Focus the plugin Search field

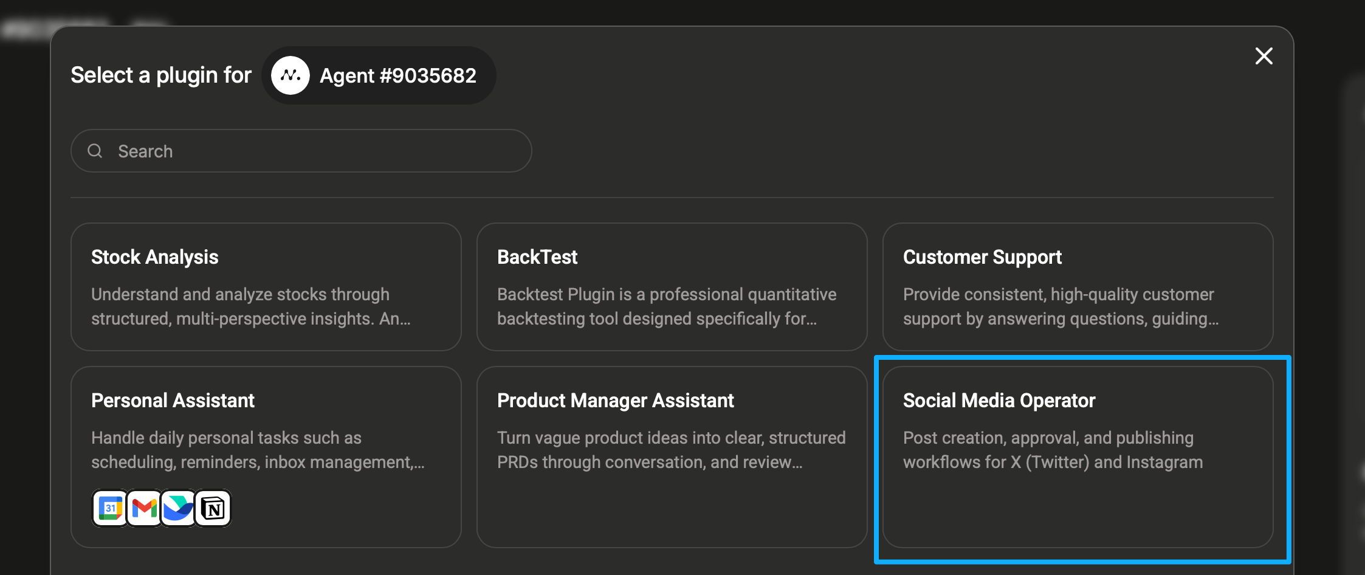[316, 151]
